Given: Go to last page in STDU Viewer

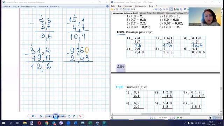Looking at the screenshot, I should click(x=174, y=118).
